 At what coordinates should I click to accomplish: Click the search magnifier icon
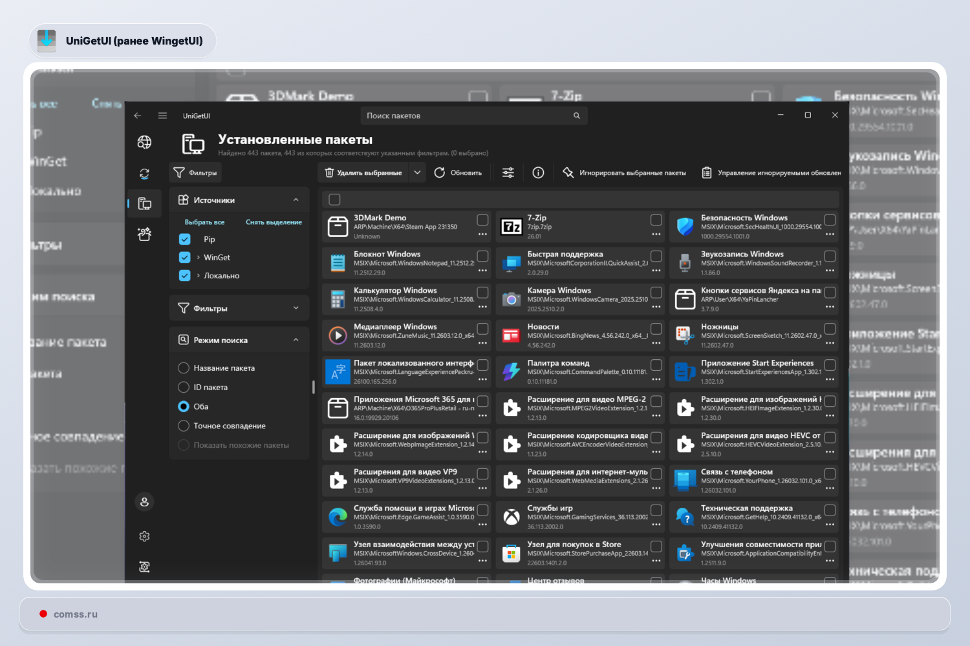(x=576, y=116)
